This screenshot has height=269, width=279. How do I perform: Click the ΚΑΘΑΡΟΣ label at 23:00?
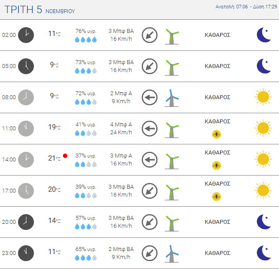[217, 253]
